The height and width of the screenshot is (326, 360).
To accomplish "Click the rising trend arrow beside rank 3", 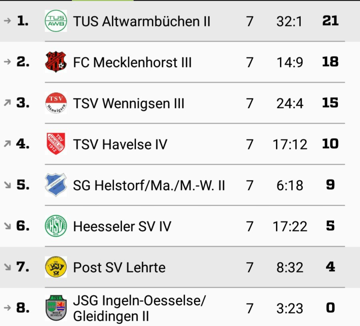I will click(7, 103).
